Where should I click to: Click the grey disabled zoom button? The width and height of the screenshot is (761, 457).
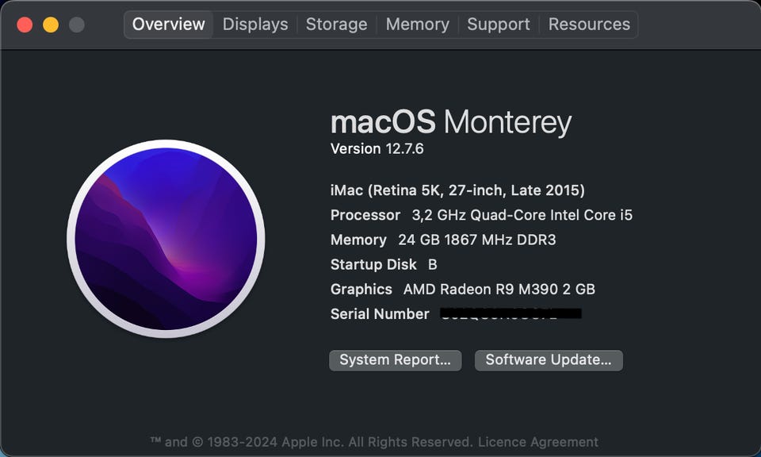77,25
